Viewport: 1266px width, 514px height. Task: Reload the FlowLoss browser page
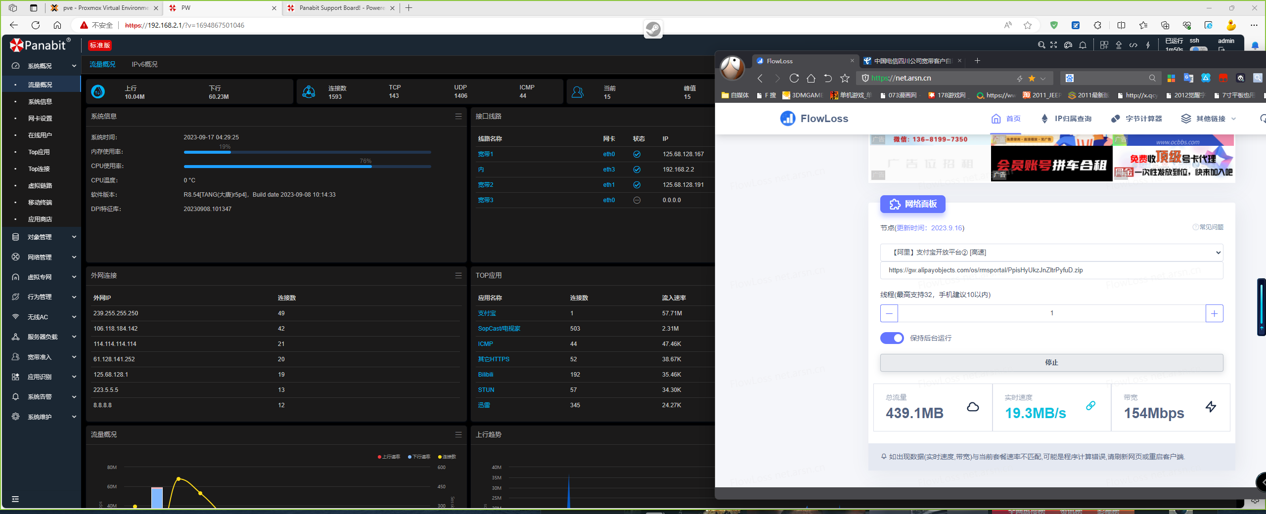coord(794,78)
